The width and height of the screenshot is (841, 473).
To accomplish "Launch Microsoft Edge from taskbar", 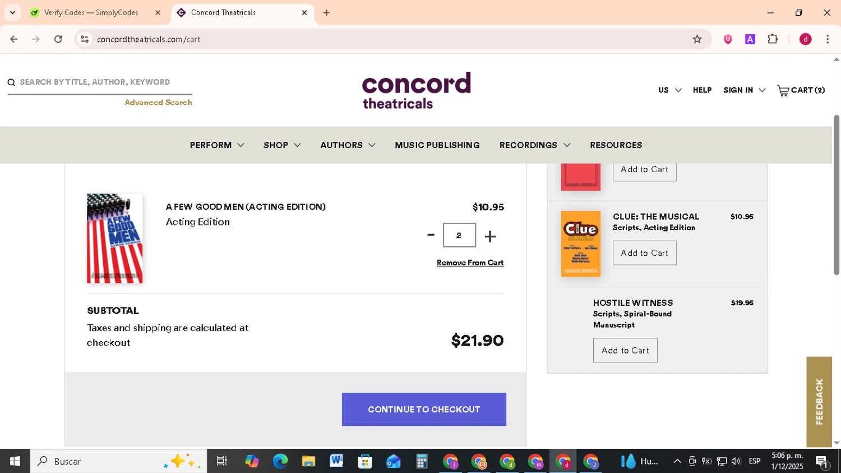I will 280,461.
